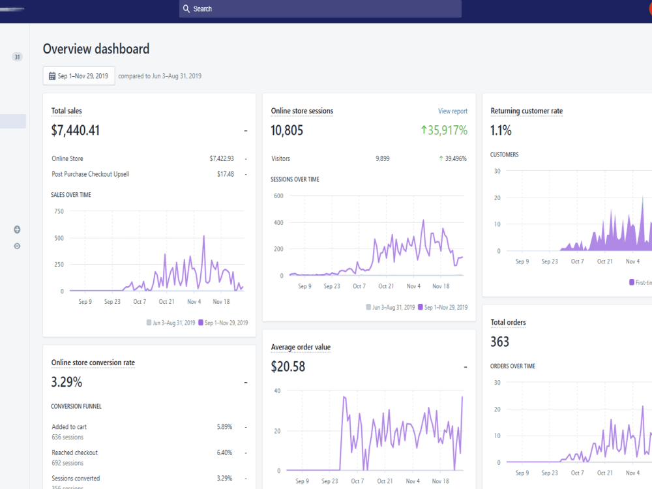Click the gray Jun 3–Aug 31 swatch in sales legend

tap(149, 322)
